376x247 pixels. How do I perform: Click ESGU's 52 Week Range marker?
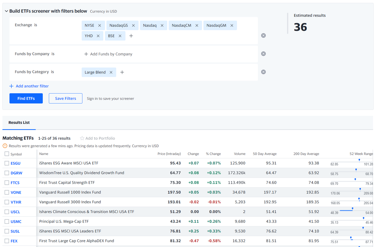click(x=359, y=159)
